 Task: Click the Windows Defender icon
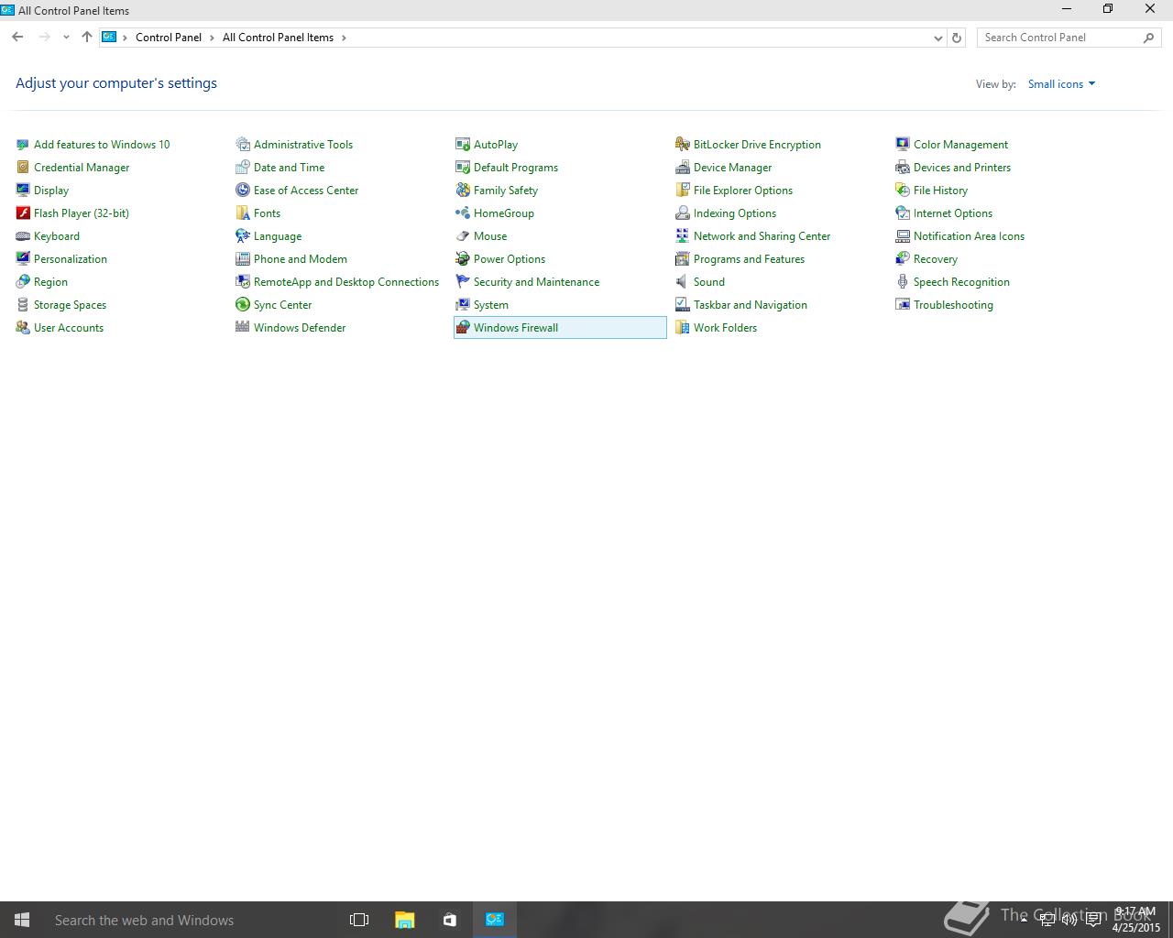(x=243, y=327)
